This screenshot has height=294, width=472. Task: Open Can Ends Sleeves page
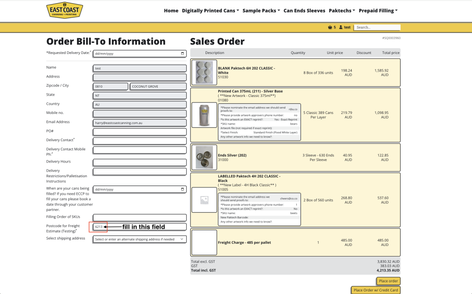coord(304,11)
